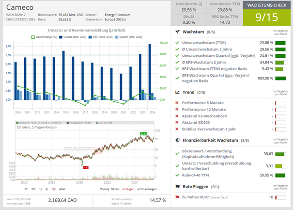Click the Ums.Wachs. 2J metric tile
Image resolution: width=293 pixels, height=210 pixels.
click(x=189, y=7)
